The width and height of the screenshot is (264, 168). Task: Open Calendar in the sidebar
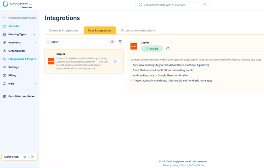tap(14, 26)
